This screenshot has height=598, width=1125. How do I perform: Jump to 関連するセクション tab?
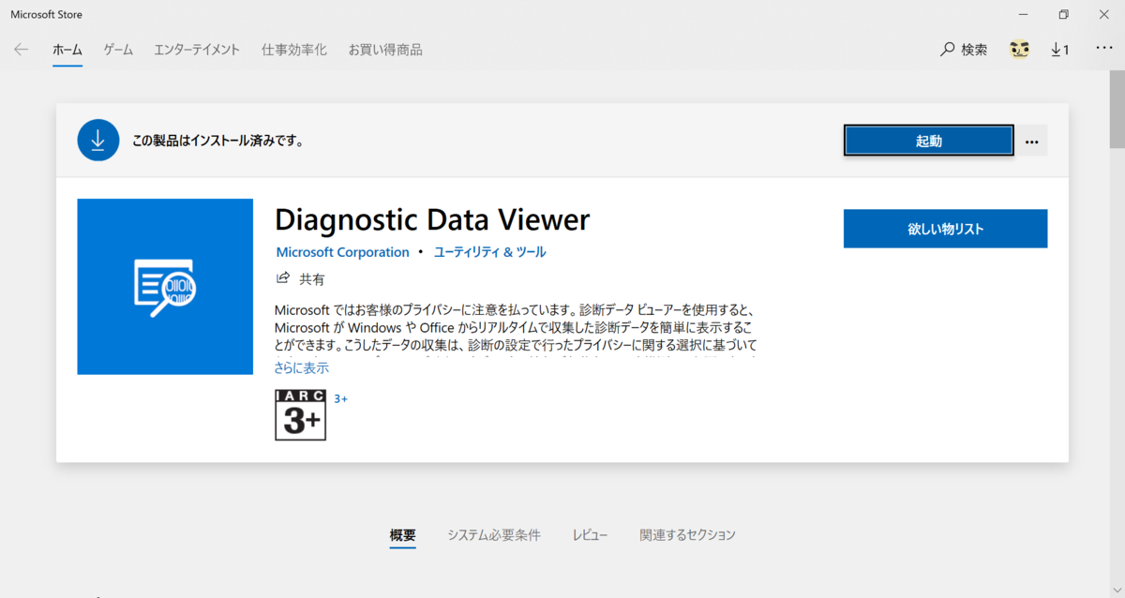click(x=688, y=535)
